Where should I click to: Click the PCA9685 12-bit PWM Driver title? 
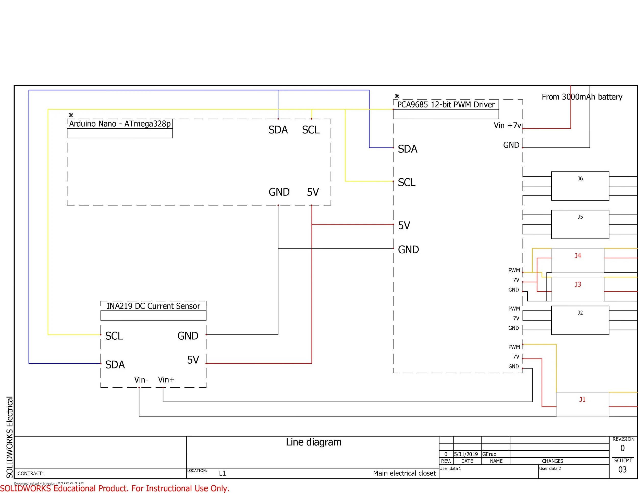[446, 105]
